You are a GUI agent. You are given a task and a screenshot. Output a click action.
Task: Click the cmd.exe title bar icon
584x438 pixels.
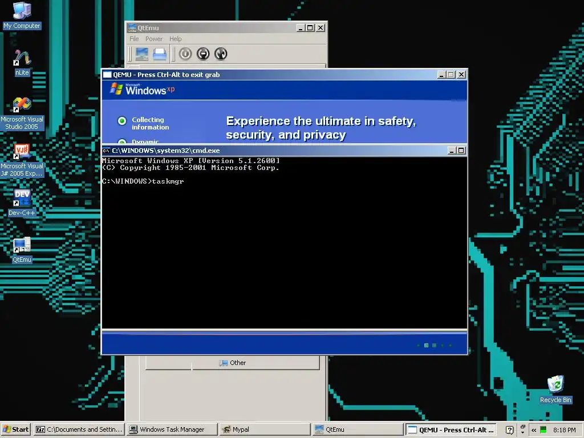pyautogui.click(x=106, y=151)
